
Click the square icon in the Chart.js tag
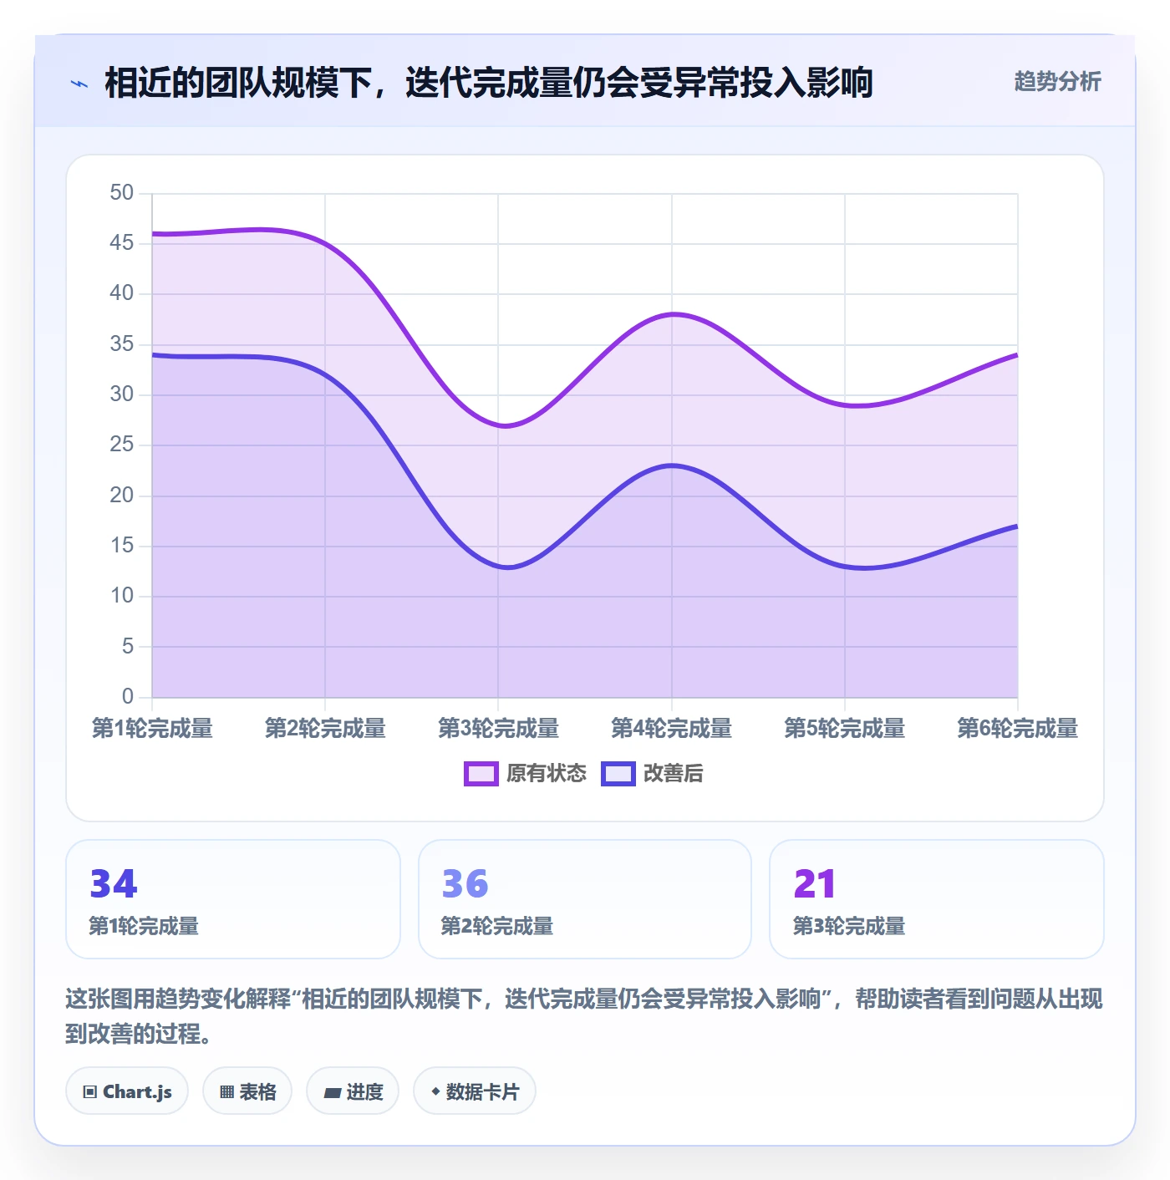90,1091
